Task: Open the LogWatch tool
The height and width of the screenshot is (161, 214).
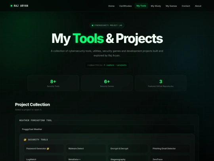Action: point(44,159)
